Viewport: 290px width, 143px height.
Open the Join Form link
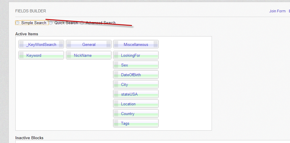coord(277,11)
